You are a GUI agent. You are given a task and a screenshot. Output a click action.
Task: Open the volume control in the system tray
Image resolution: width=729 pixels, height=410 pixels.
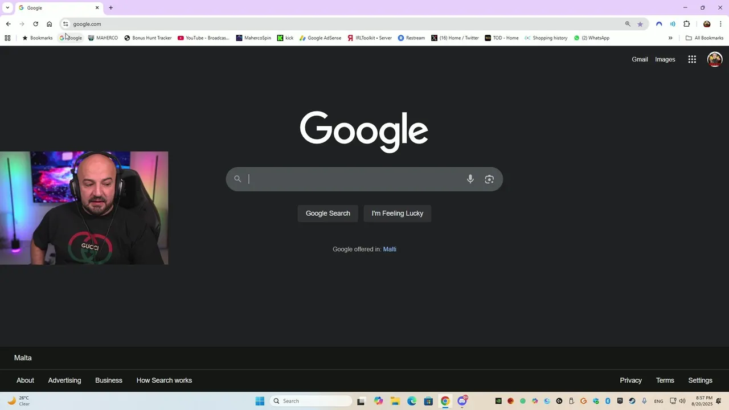[x=682, y=401]
